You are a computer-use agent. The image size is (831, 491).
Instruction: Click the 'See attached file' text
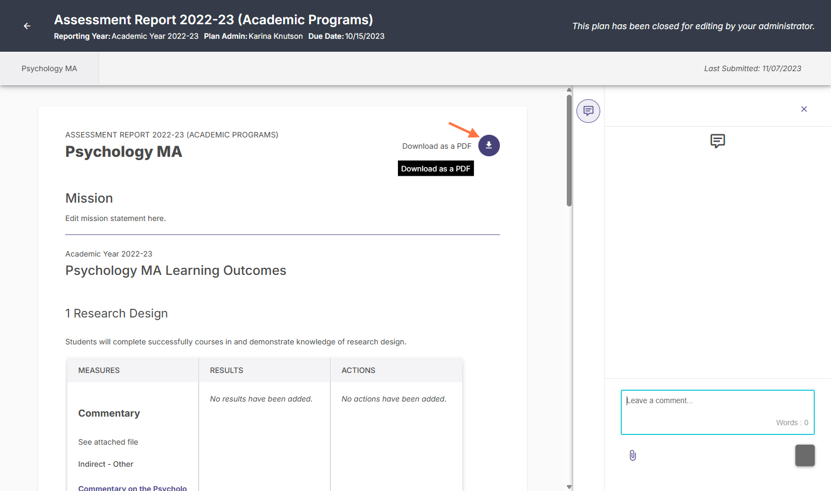(x=108, y=442)
